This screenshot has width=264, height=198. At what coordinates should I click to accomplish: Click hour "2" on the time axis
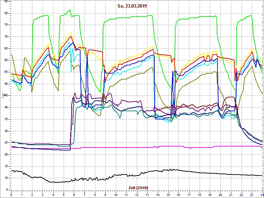32,194
